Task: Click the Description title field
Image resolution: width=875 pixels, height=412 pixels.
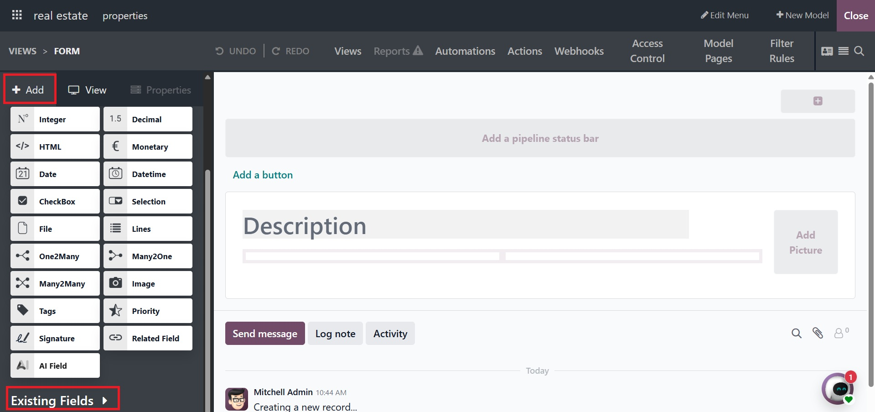Action: pos(465,225)
